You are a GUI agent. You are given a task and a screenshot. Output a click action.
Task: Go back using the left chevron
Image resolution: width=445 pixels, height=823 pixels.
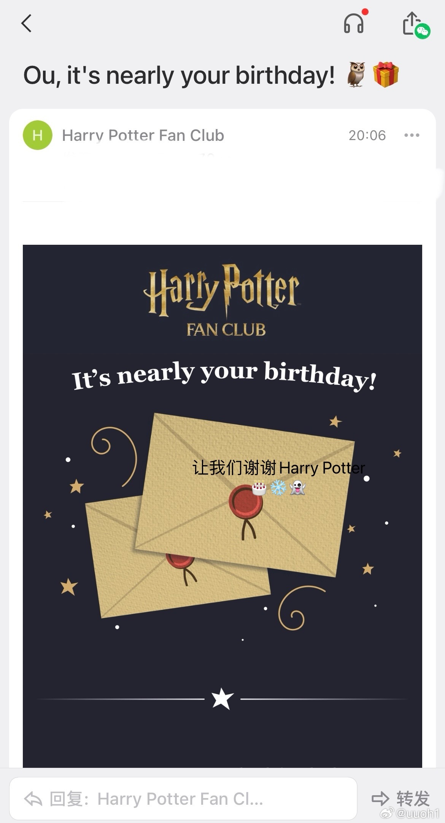tap(26, 24)
